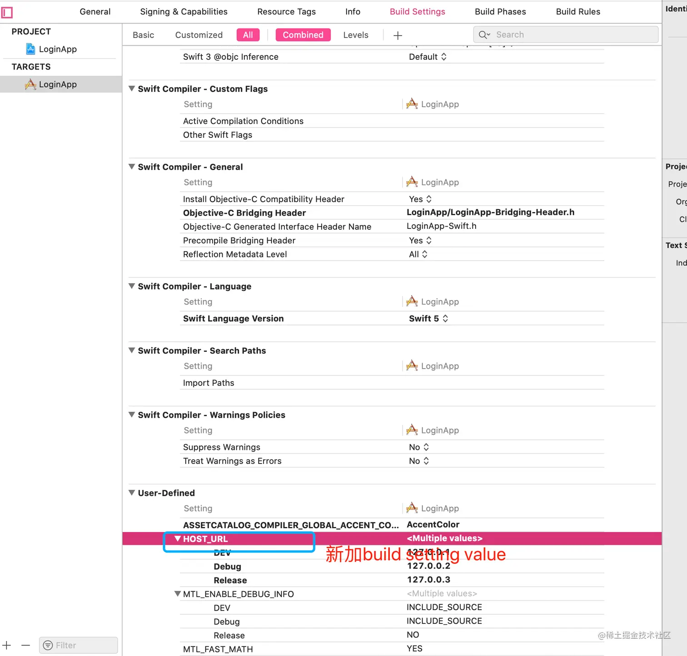Screen dimensions: 687x656
Task: Collapse Swift Compiler - Custom Flags section
Action: pyautogui.click(x=132, y=89)
